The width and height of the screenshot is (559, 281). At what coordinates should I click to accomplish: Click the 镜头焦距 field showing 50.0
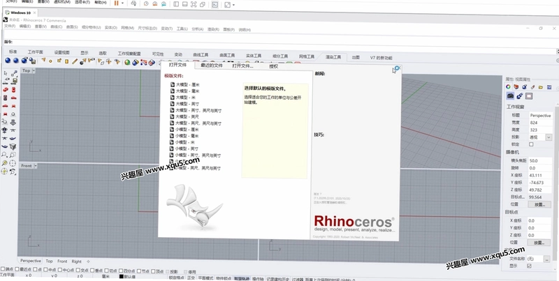539,161
